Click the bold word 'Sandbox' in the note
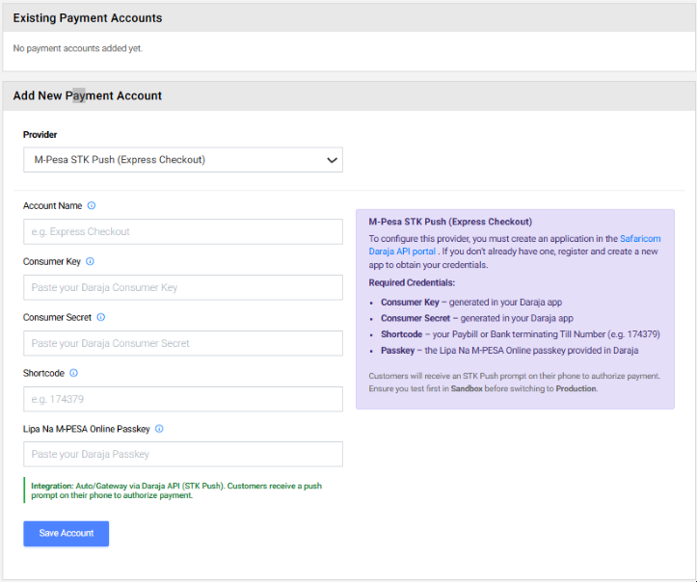The image size is (697, 582). point(467,388)
